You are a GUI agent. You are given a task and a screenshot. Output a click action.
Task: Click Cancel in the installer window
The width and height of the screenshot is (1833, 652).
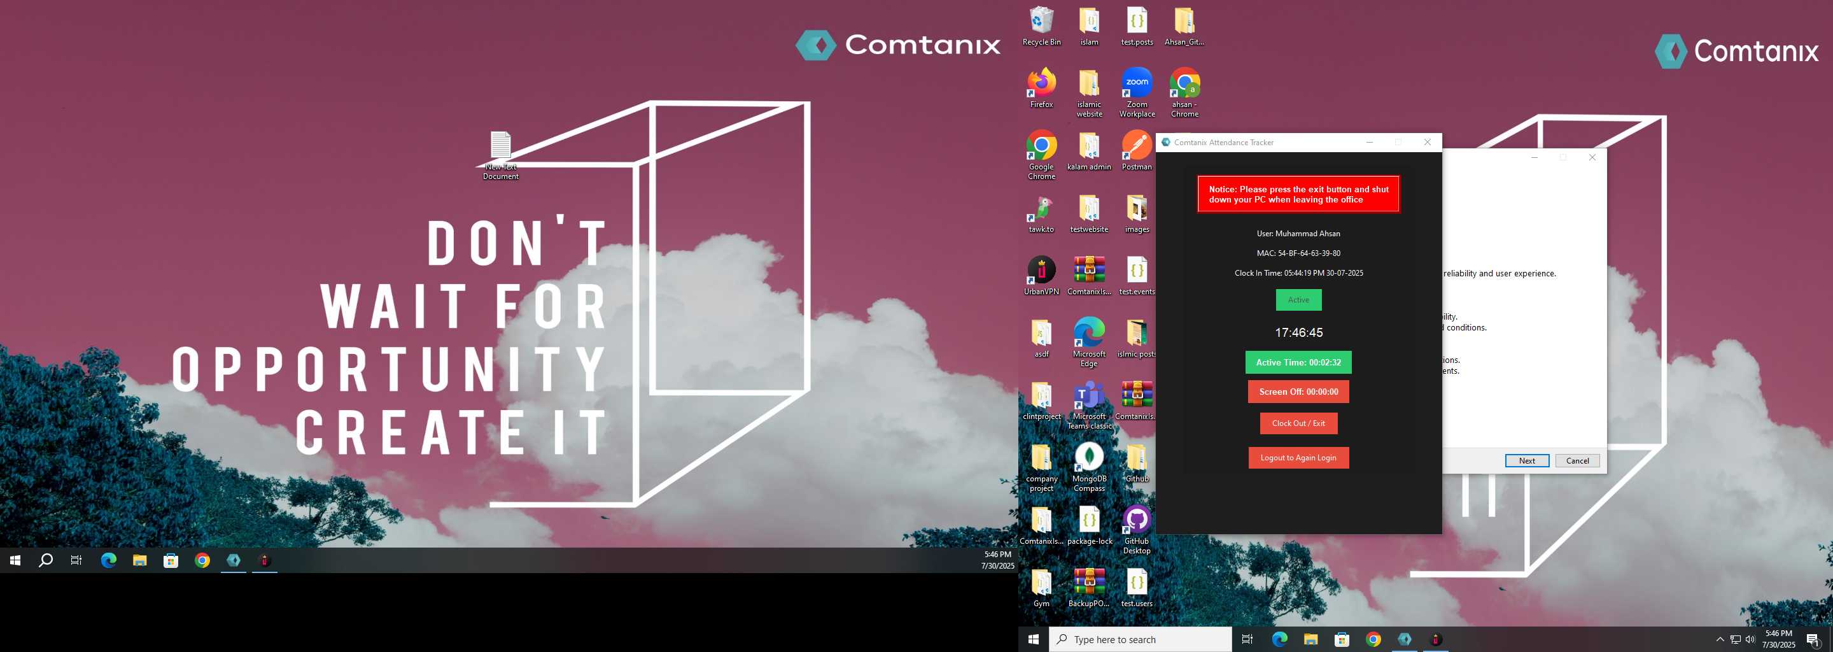tap(1577, 460)
